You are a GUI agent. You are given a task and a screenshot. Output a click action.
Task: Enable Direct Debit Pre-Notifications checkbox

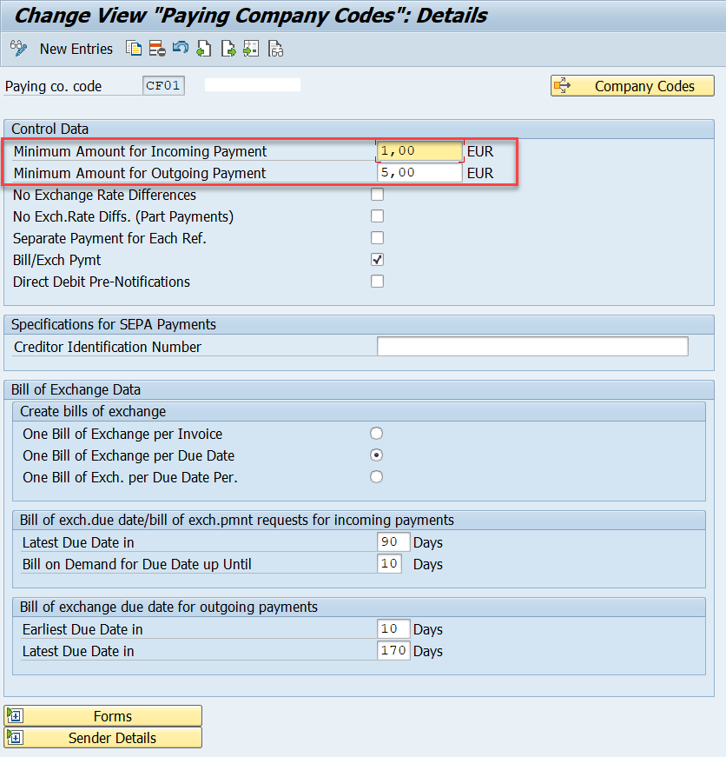[x=377, y=282]
